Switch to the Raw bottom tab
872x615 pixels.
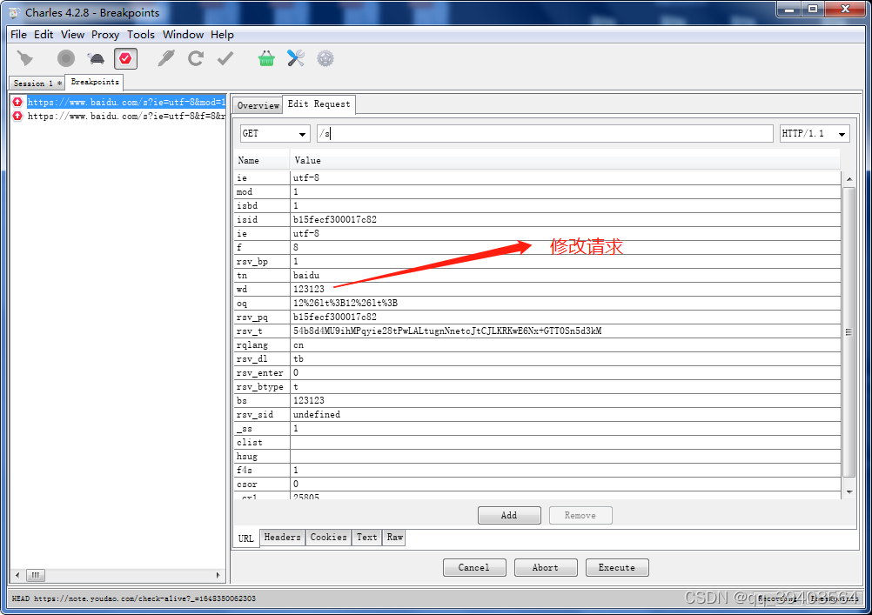394,538
